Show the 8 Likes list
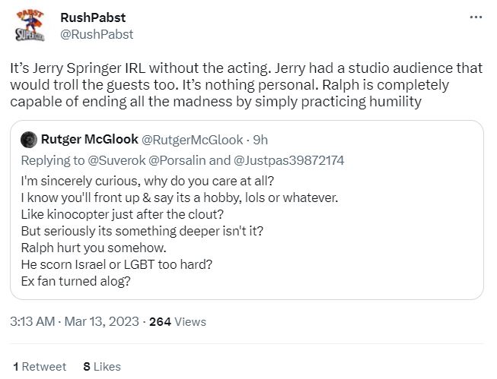Image resolution: width=497 pixels, height=379 pixels. point(102,367)
